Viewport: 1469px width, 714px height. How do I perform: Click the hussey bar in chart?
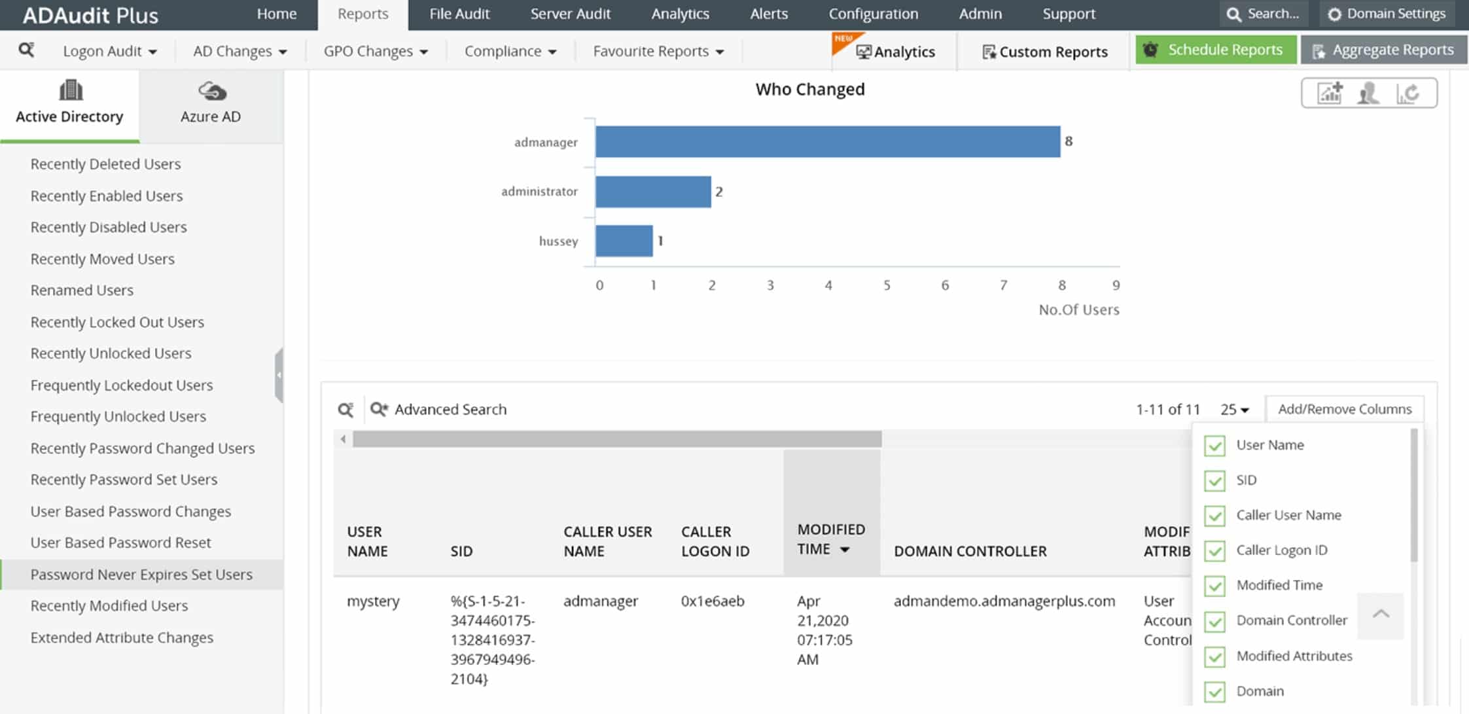624,241
